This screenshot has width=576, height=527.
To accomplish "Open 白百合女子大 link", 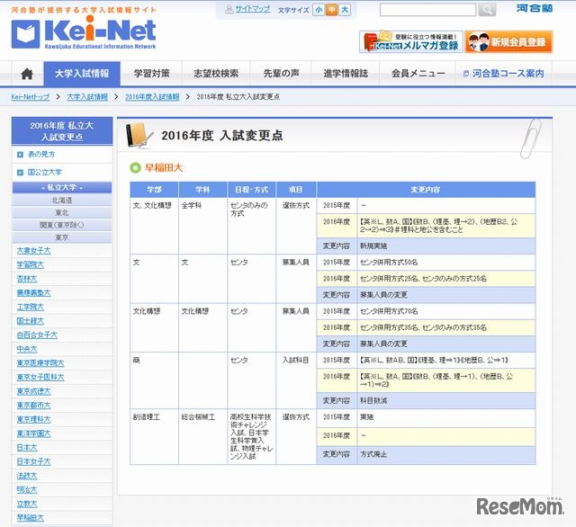I will 37,335.
